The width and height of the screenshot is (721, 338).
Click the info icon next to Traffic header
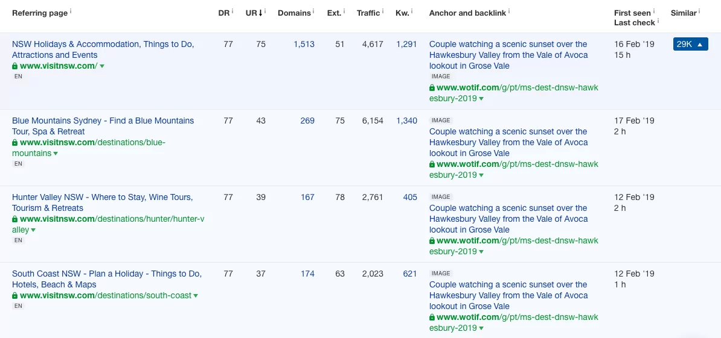[383, 11]
